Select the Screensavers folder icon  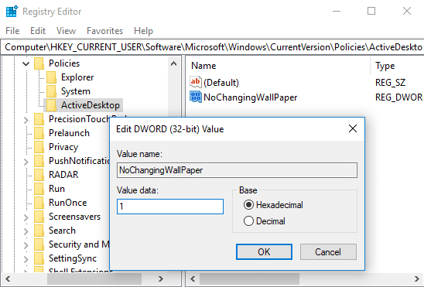point(39,217)
